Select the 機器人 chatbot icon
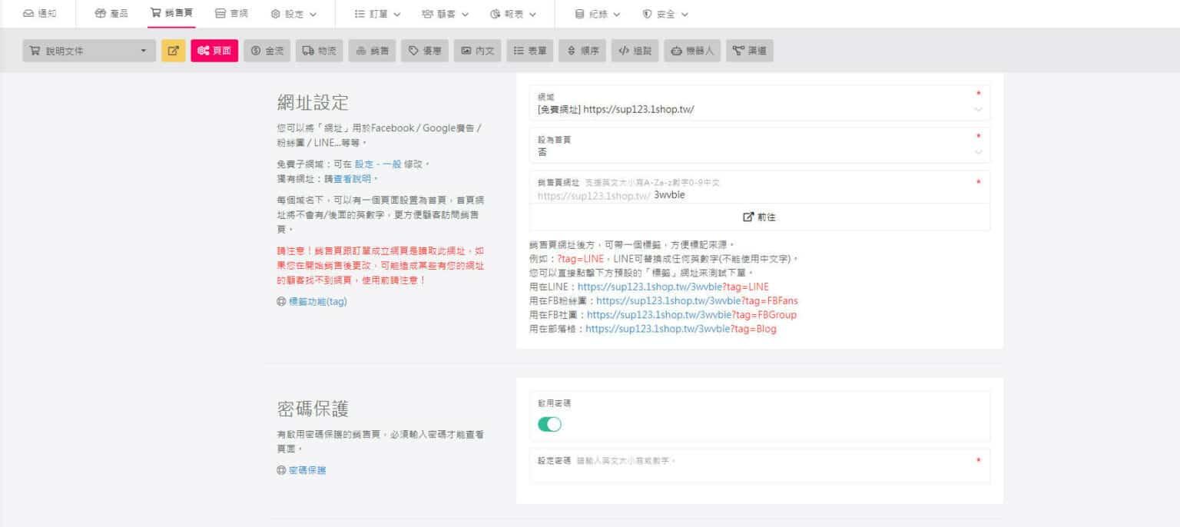Viewport: 1180px width, 527px height. (x=690, y=50)
